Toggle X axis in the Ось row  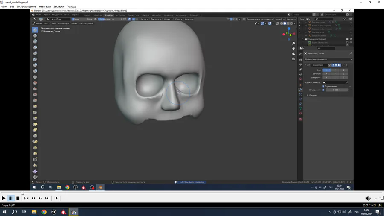point(326,70)
